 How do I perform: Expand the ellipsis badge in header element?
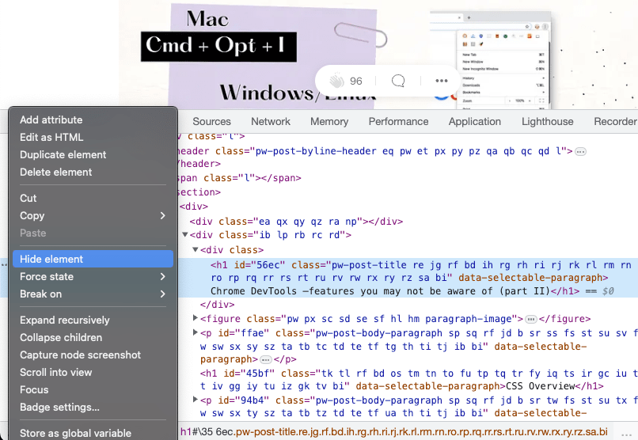pos(581,152)
